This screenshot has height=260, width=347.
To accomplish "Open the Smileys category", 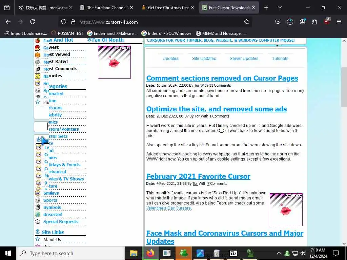I will (x=51, y=193).
